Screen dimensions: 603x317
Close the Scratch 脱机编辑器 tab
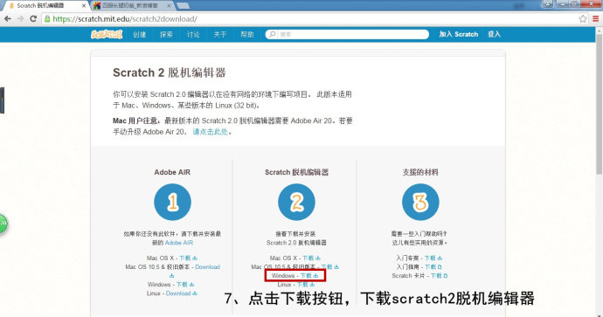pos(84,6)
